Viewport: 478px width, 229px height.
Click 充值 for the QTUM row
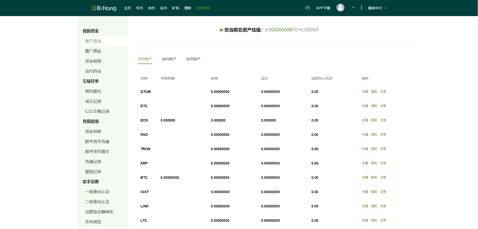coord(365,92)
